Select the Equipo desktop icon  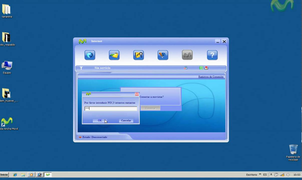tap(7, 67)
